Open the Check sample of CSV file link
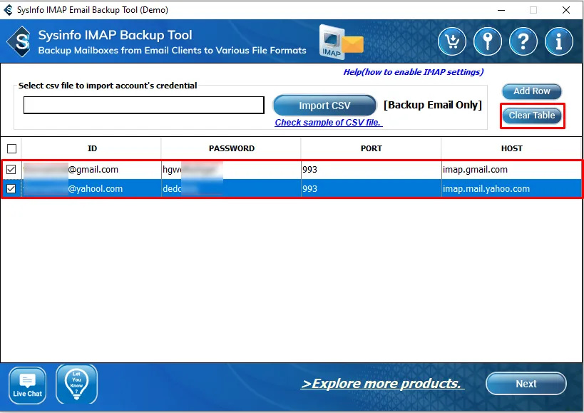Screen dimensions: 584x413 (328, 122)
